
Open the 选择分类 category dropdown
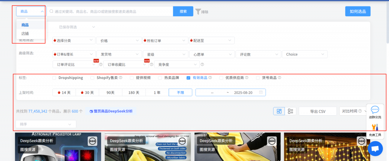click(74, 40)
